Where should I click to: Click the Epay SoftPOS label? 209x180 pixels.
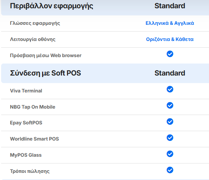(26, 123)
